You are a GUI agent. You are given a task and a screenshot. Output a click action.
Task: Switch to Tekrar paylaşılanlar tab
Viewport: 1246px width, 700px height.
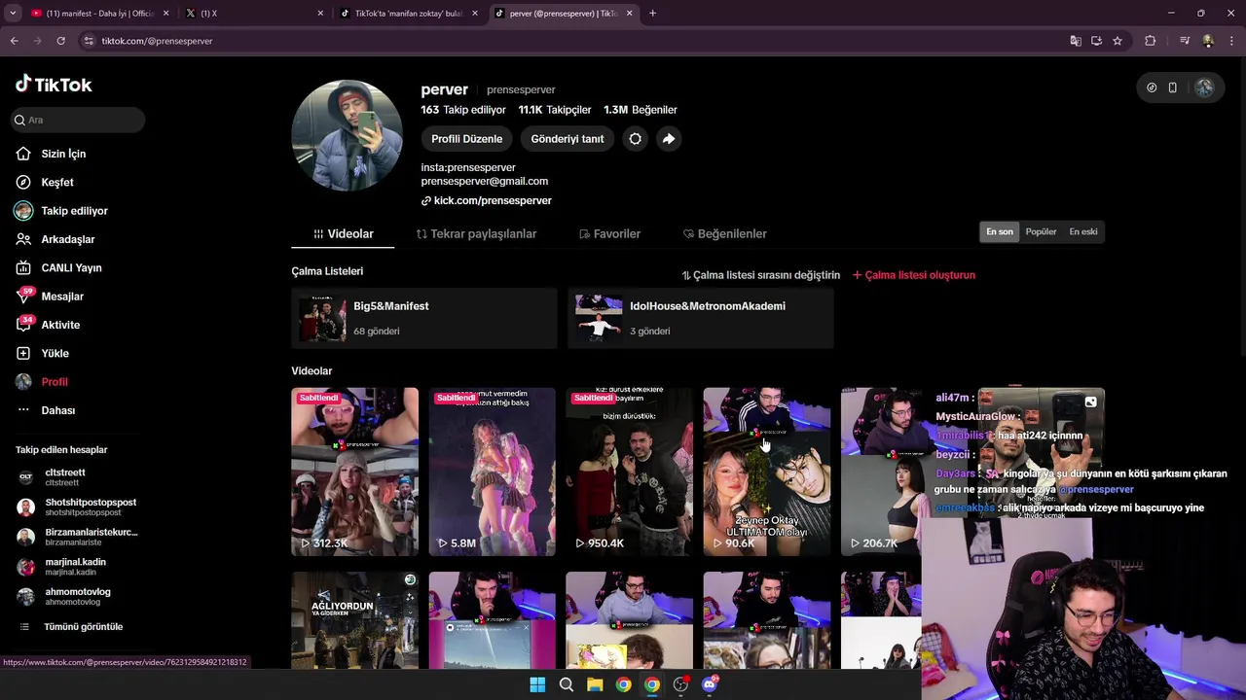476,234
